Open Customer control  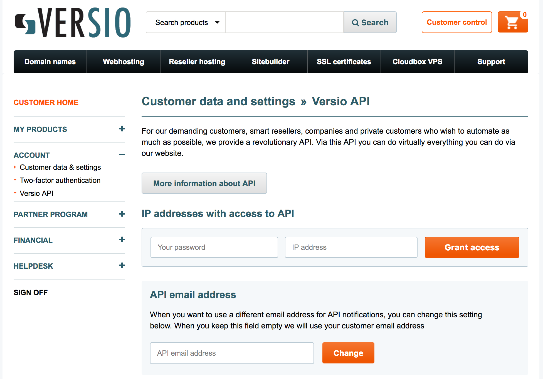(x=457, y=22)
